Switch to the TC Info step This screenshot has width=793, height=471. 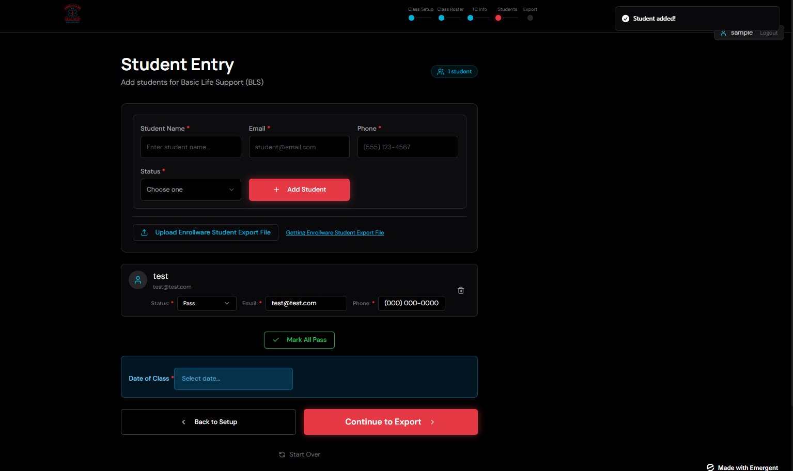pyautogui.click(x=470, y=18)
